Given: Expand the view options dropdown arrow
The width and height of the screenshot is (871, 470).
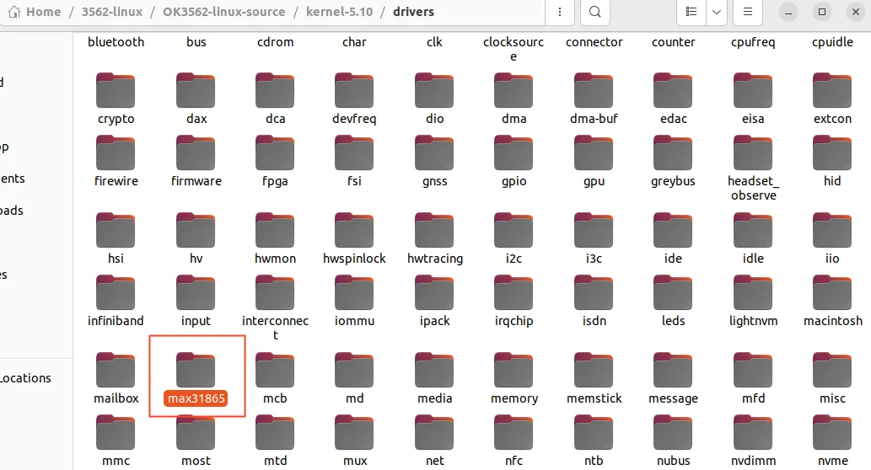Looking at the screenshot, I should click(x=717, y=12).
